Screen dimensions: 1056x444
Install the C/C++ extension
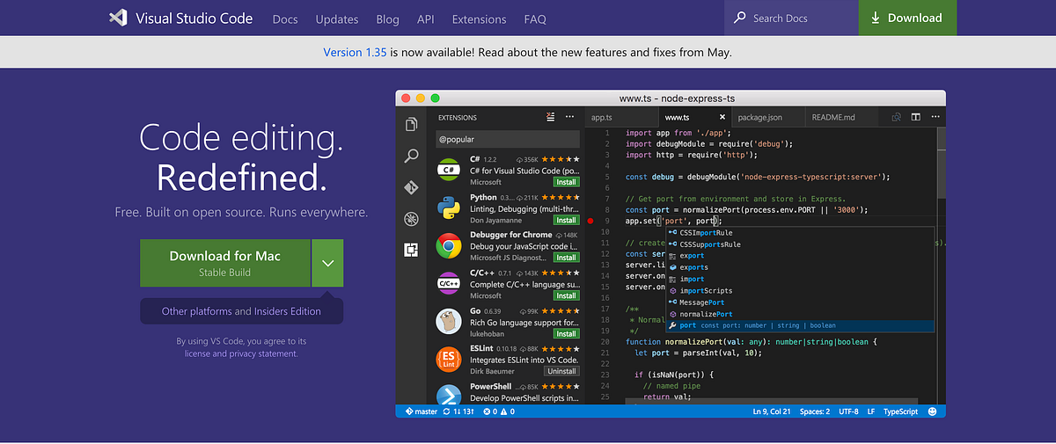566,295
